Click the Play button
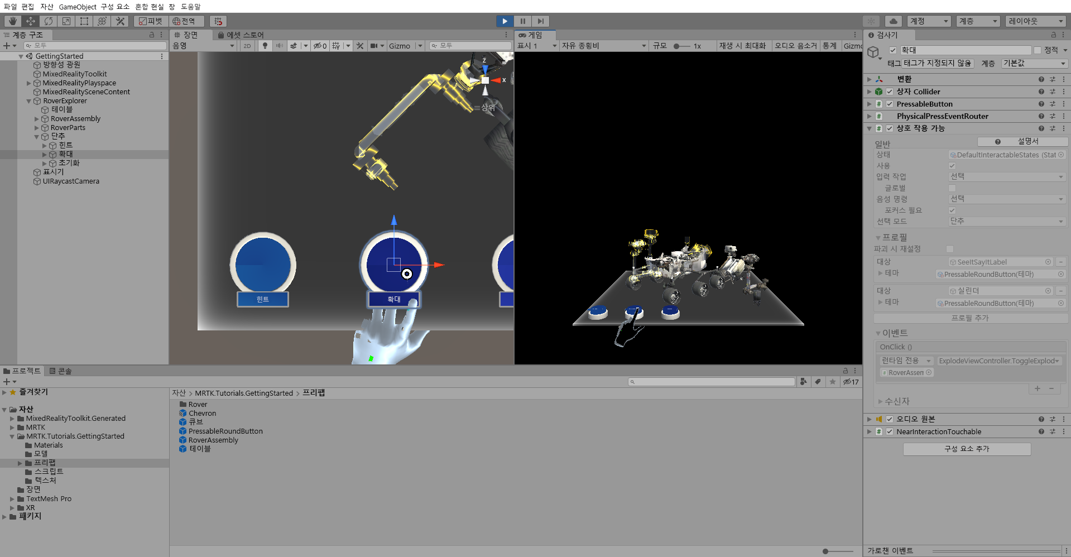 [505, 21]
